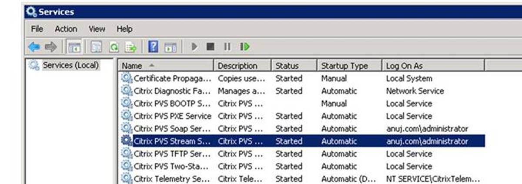The height and width of the screenshot is (184, 522).
Task: Sort by the Status column header
Action: pos(294,66)
